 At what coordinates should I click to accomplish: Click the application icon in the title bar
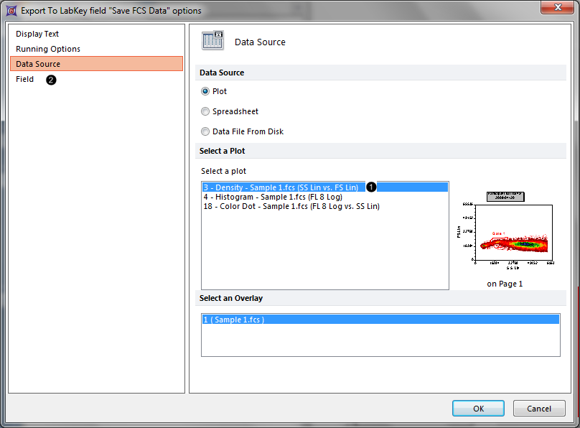11,11
